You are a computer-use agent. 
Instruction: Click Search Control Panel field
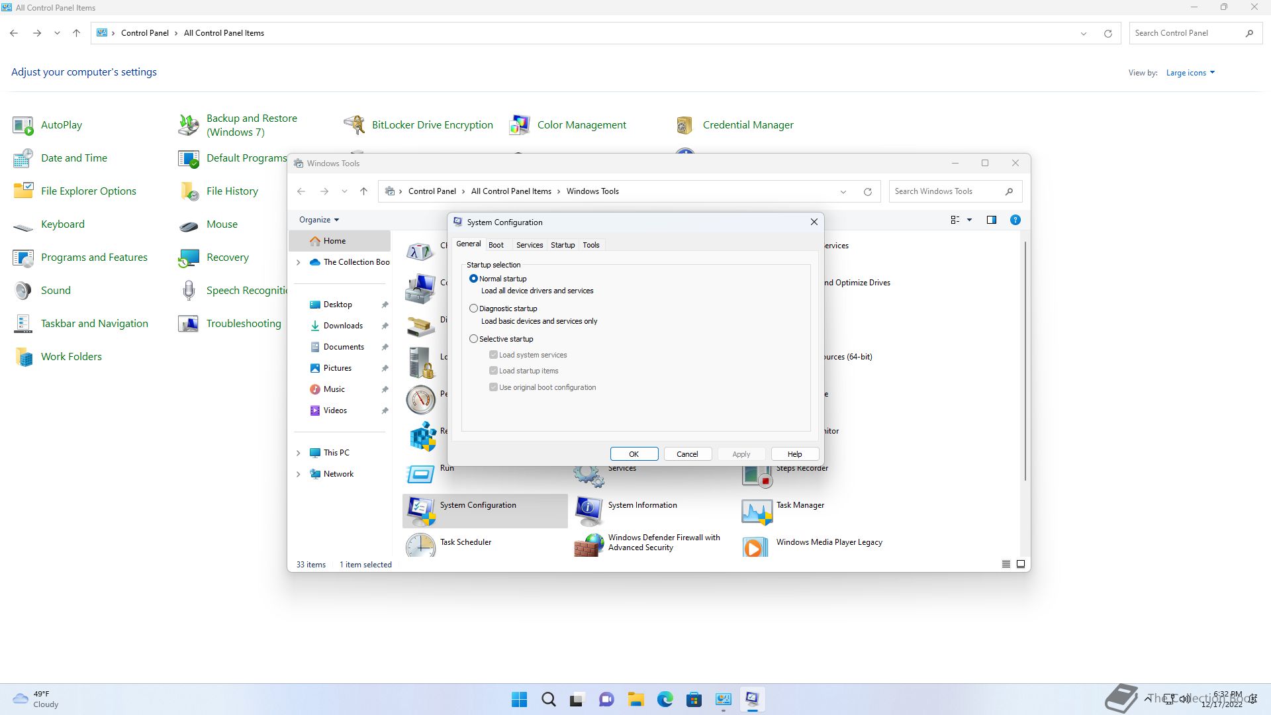point(1195,33)
